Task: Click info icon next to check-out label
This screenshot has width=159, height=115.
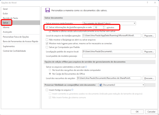Action: (x=86, y=67)
